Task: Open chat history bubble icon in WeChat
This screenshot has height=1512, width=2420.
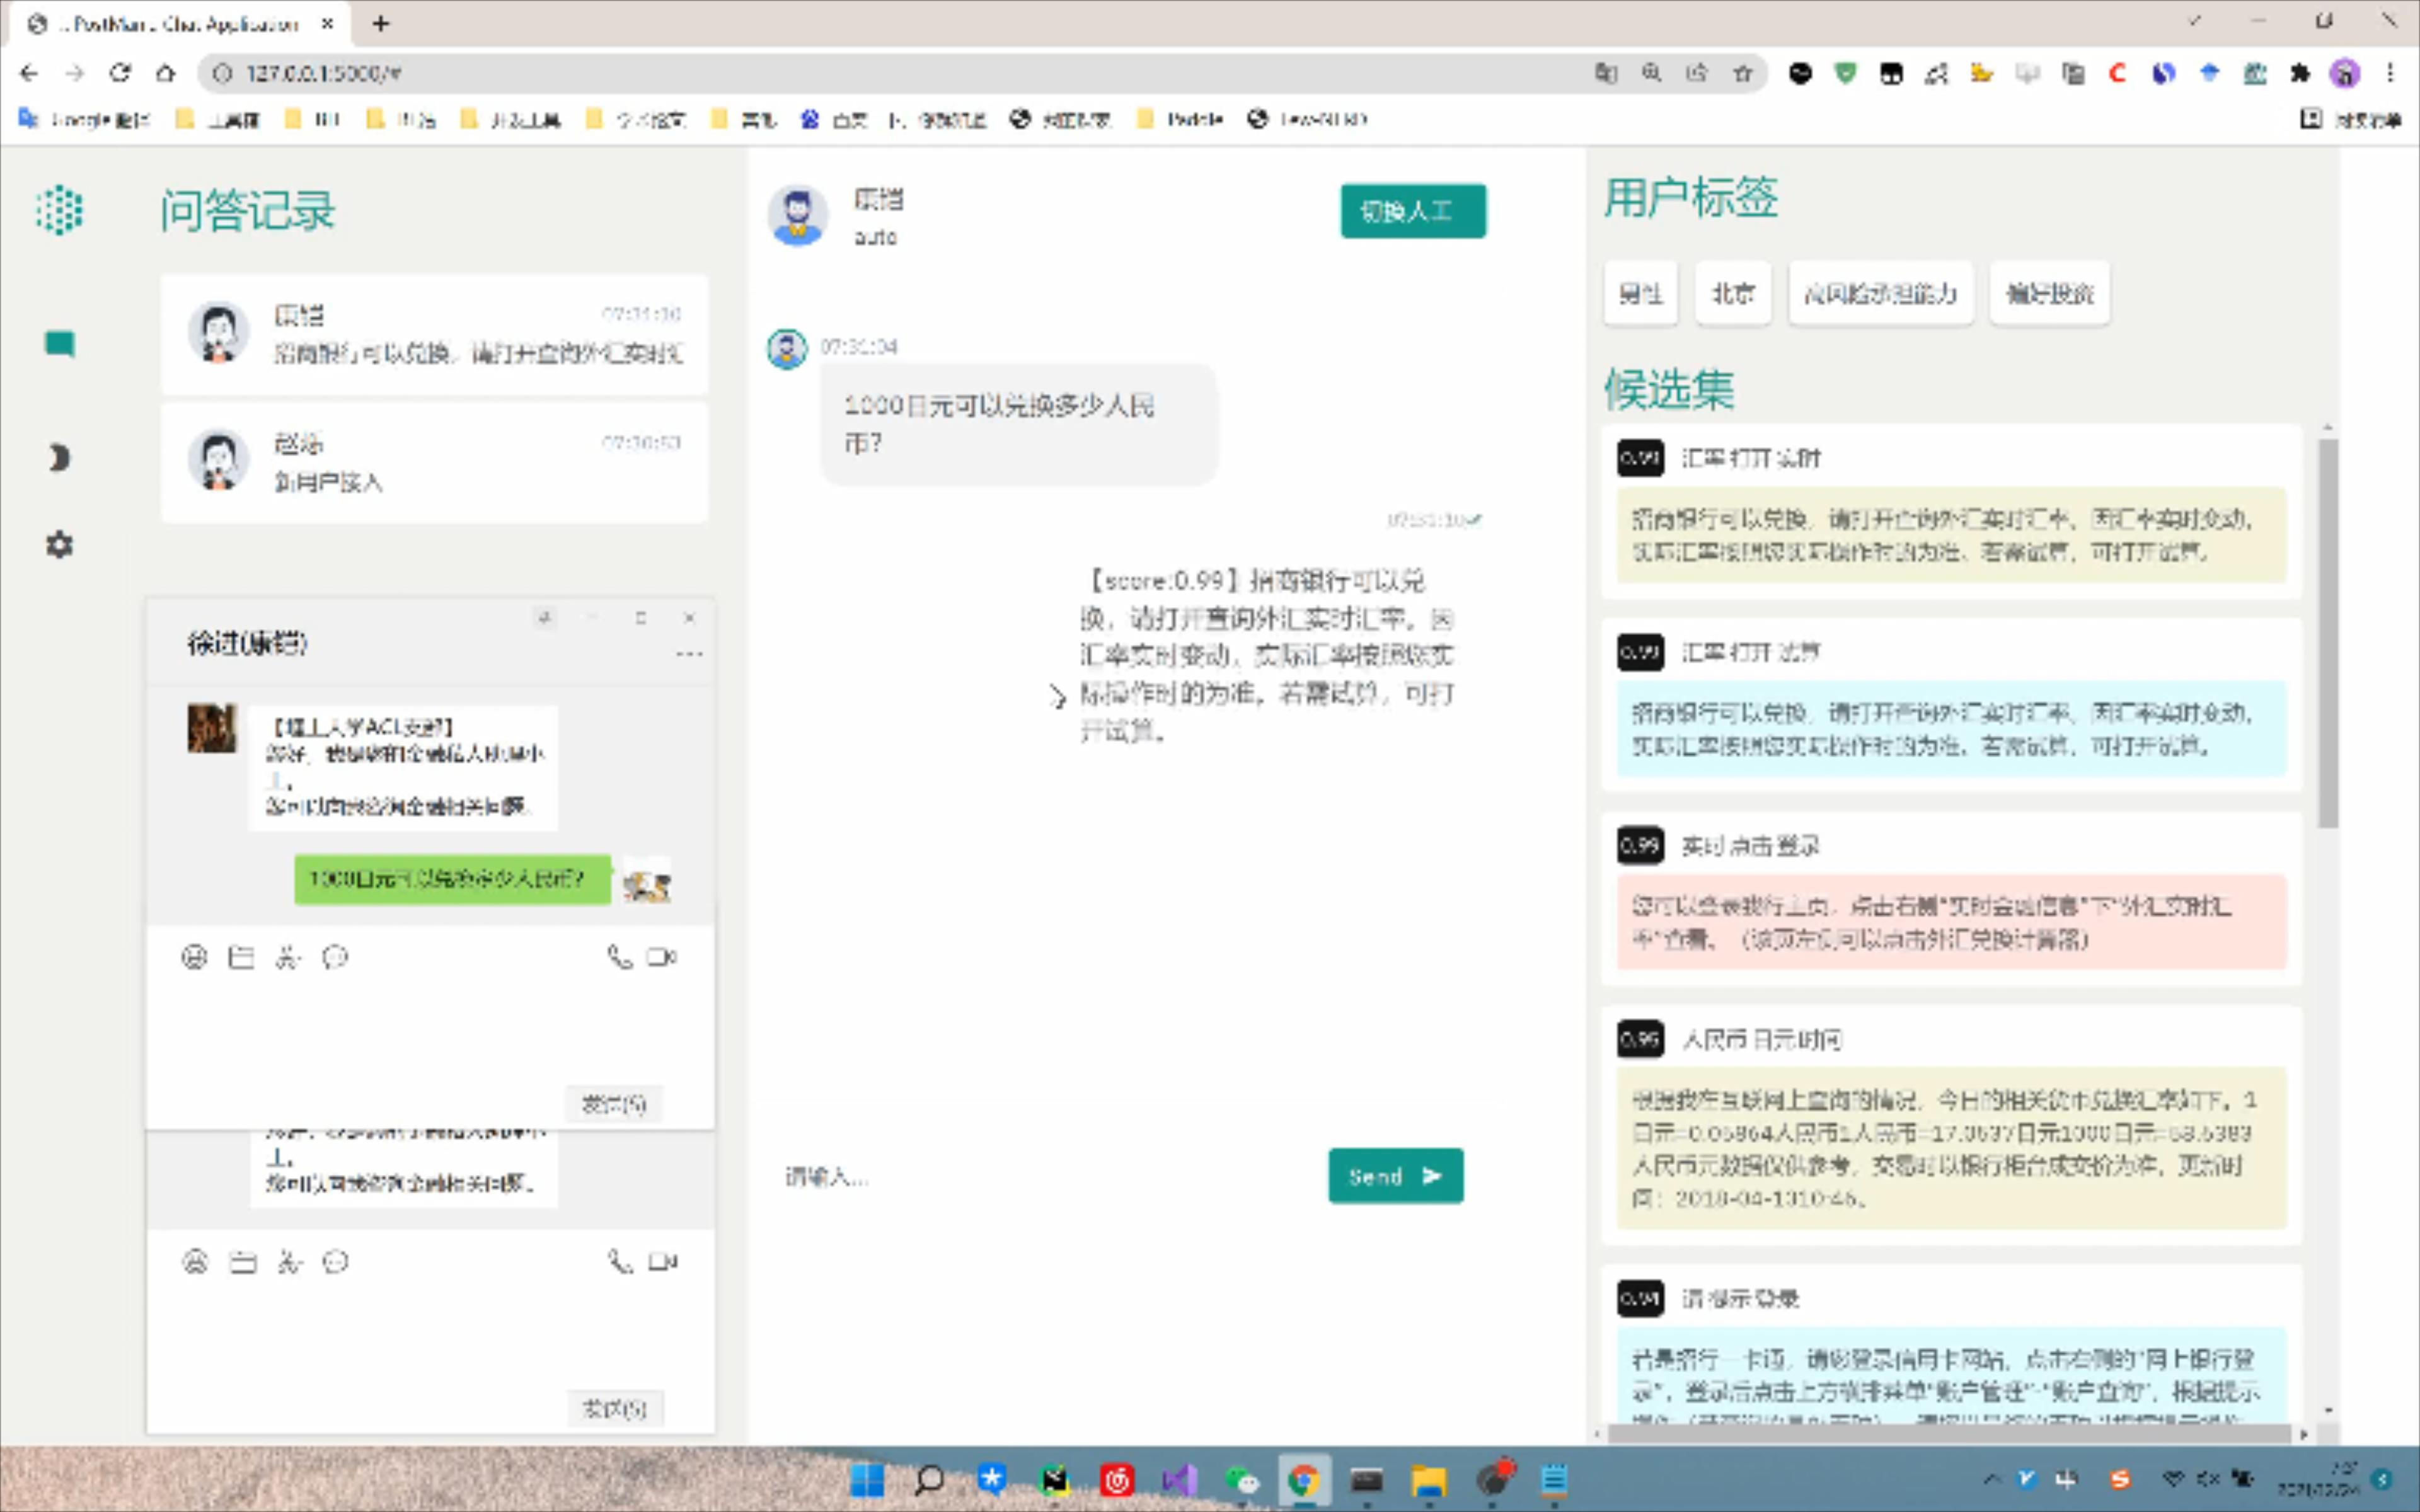Action: tap(335, 957)
